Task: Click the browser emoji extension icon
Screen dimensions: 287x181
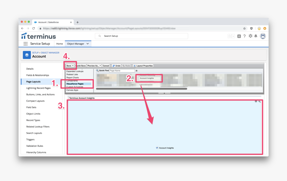Action: (259, 28)
